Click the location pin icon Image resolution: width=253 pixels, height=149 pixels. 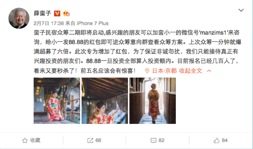pos(147,71)
